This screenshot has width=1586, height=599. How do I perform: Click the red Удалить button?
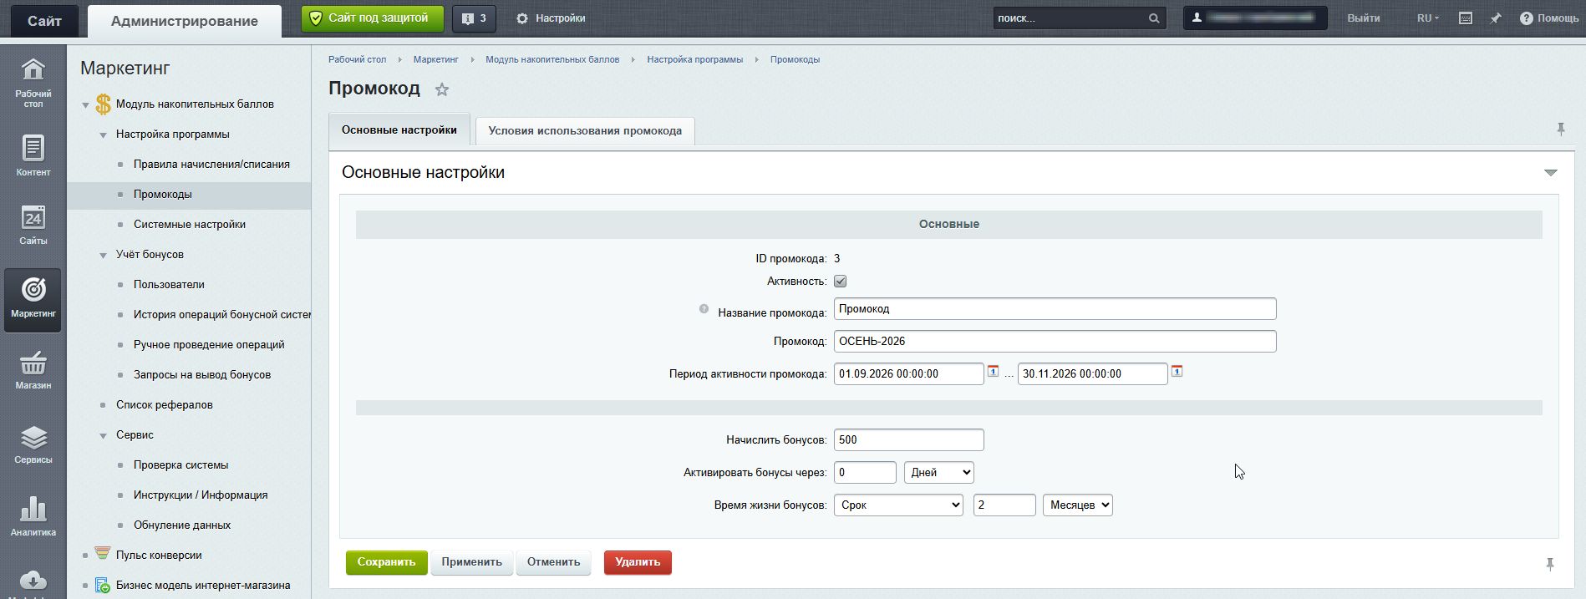click(x=638, y=562)
